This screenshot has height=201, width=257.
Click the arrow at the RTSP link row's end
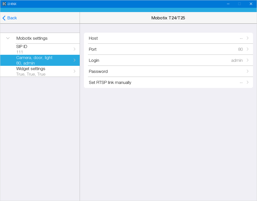(x=247, y=82)
